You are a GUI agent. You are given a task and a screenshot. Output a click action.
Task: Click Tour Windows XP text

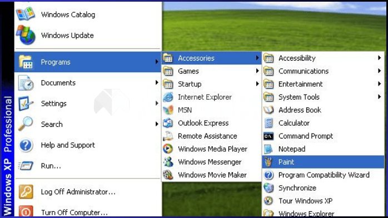305,201
